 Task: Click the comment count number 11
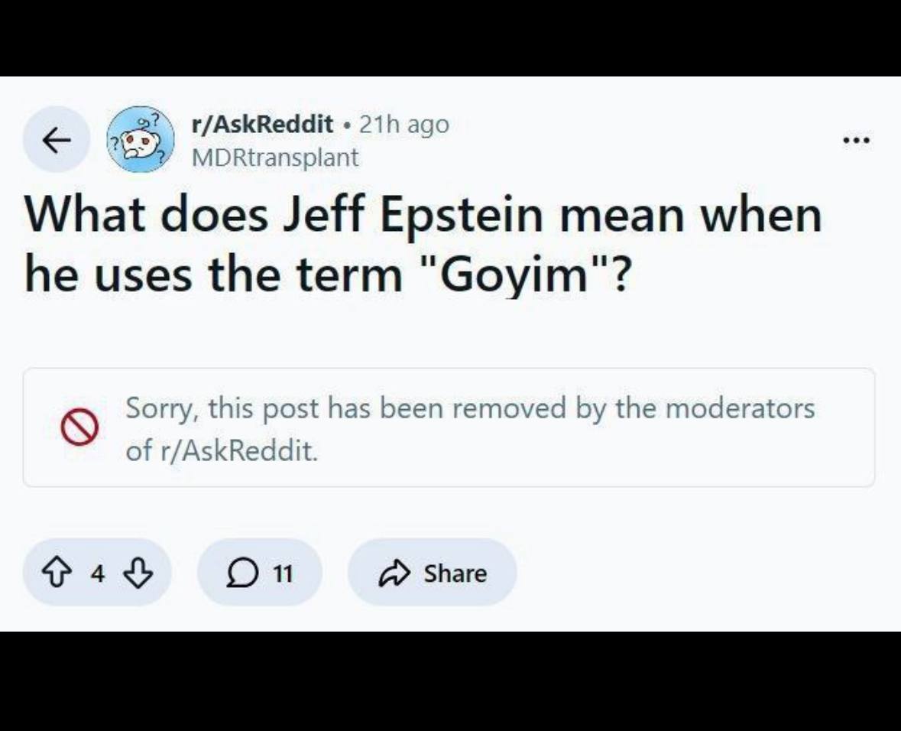[x=283, y=573]
